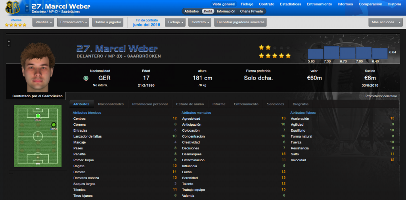Click the five-star Informe rating
Viewport: 406px width, 200px height.
15,25
